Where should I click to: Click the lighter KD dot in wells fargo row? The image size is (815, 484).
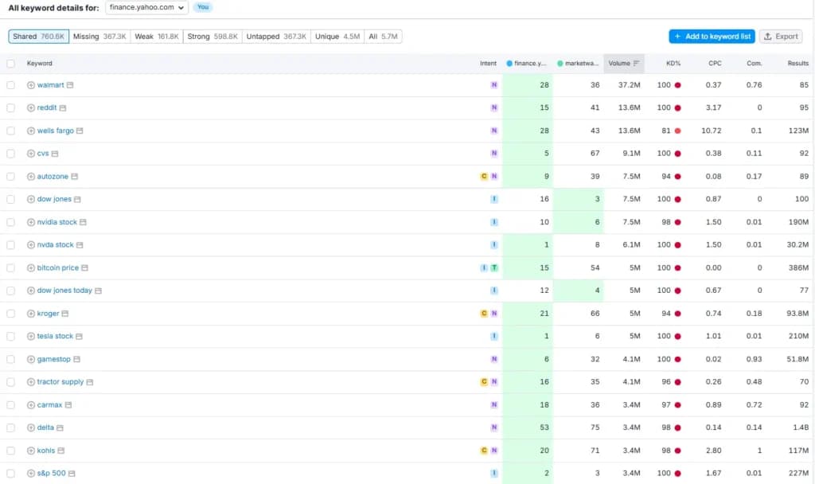coord(678,131)
